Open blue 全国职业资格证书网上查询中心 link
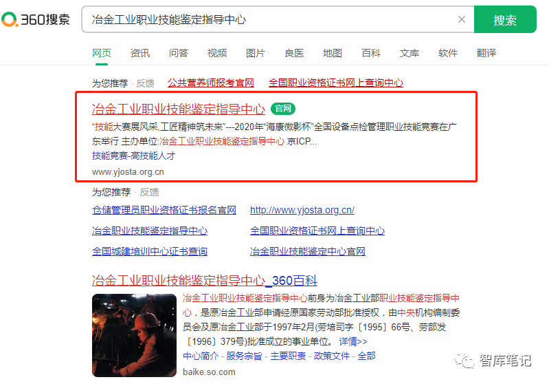The height and width of the screenshot is (384, 549). click(x=317, y=231)
